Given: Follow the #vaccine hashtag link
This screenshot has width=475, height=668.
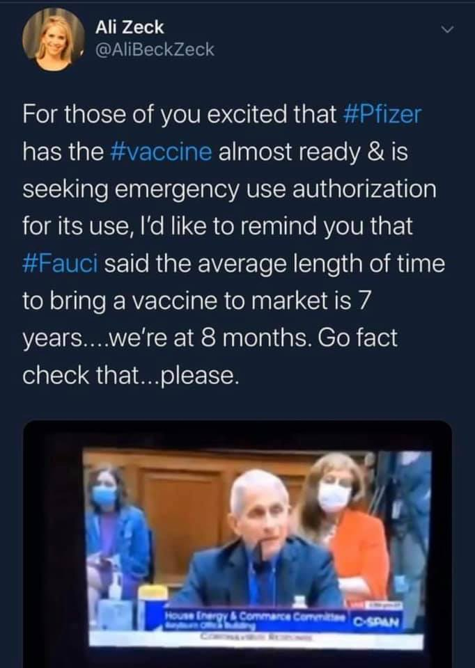Looking at the screenshot, I should tap(161, 152).
